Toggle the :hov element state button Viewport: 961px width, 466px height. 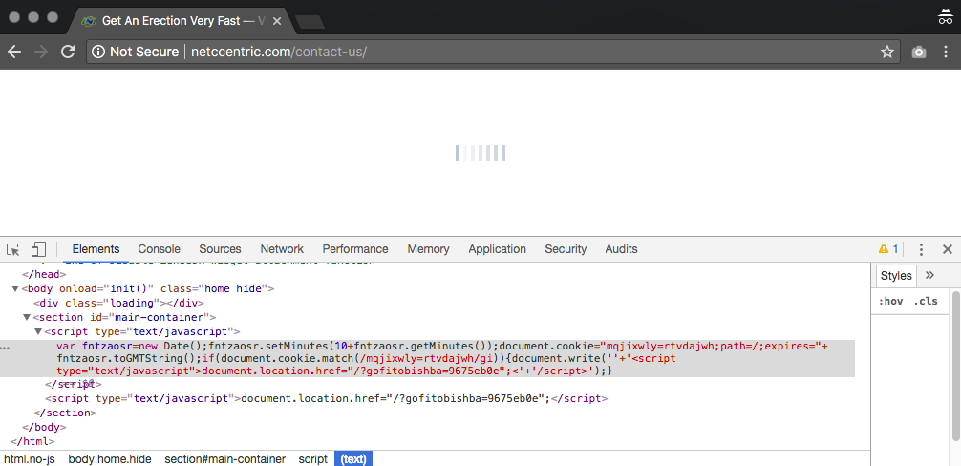890,302
